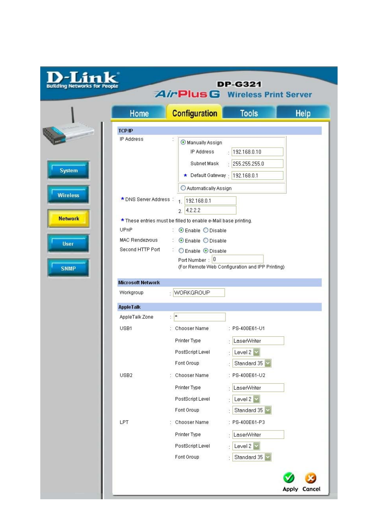This screenshot has height=529, width=374.
Task: Click the USB2 chooser name PS-400E61-U2
Action: coord(249,375)
